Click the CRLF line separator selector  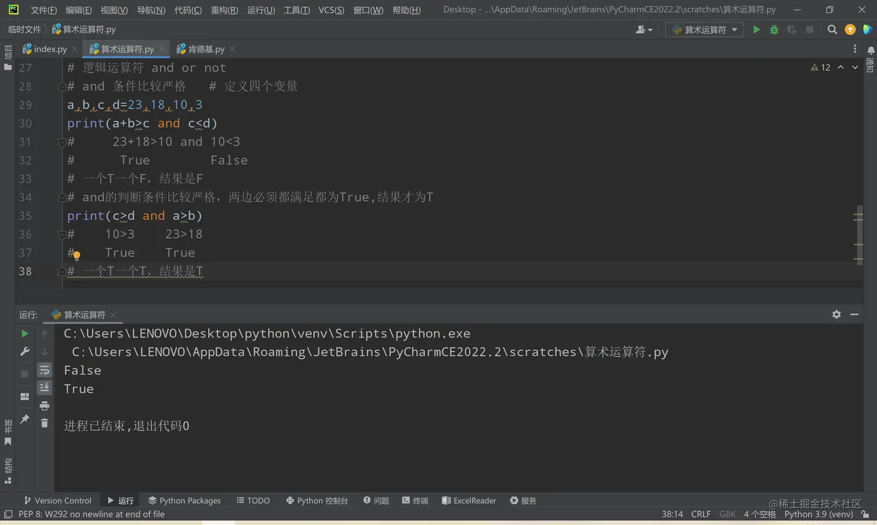[701, 514]
